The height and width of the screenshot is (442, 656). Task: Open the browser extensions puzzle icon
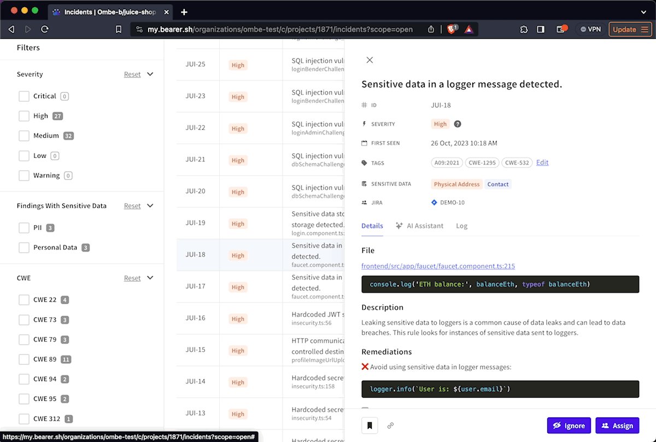click(524, 30)
